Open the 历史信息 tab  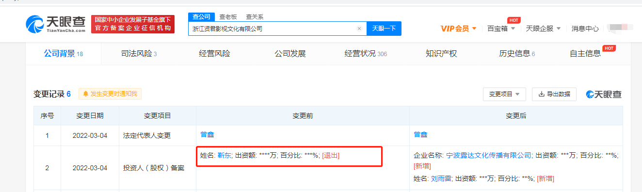tap(517, 54)
